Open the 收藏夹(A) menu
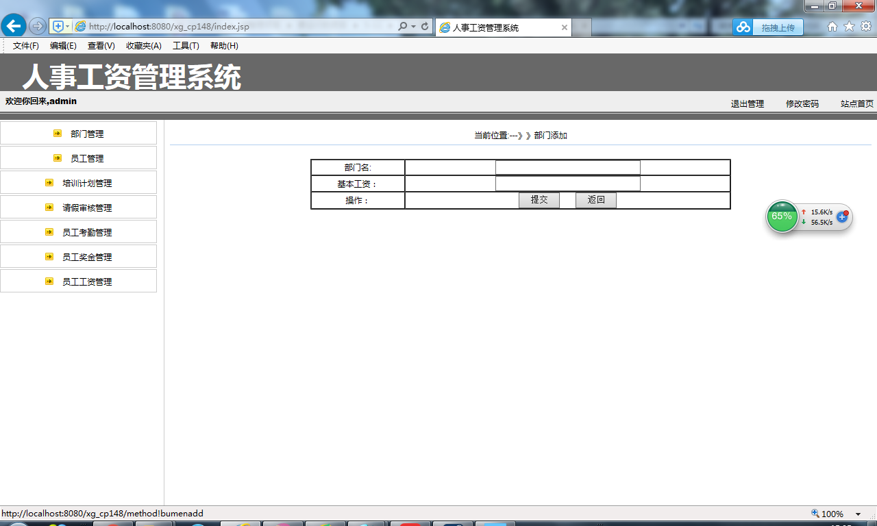The height and width of the screenshot is (526, 877). 144,46
